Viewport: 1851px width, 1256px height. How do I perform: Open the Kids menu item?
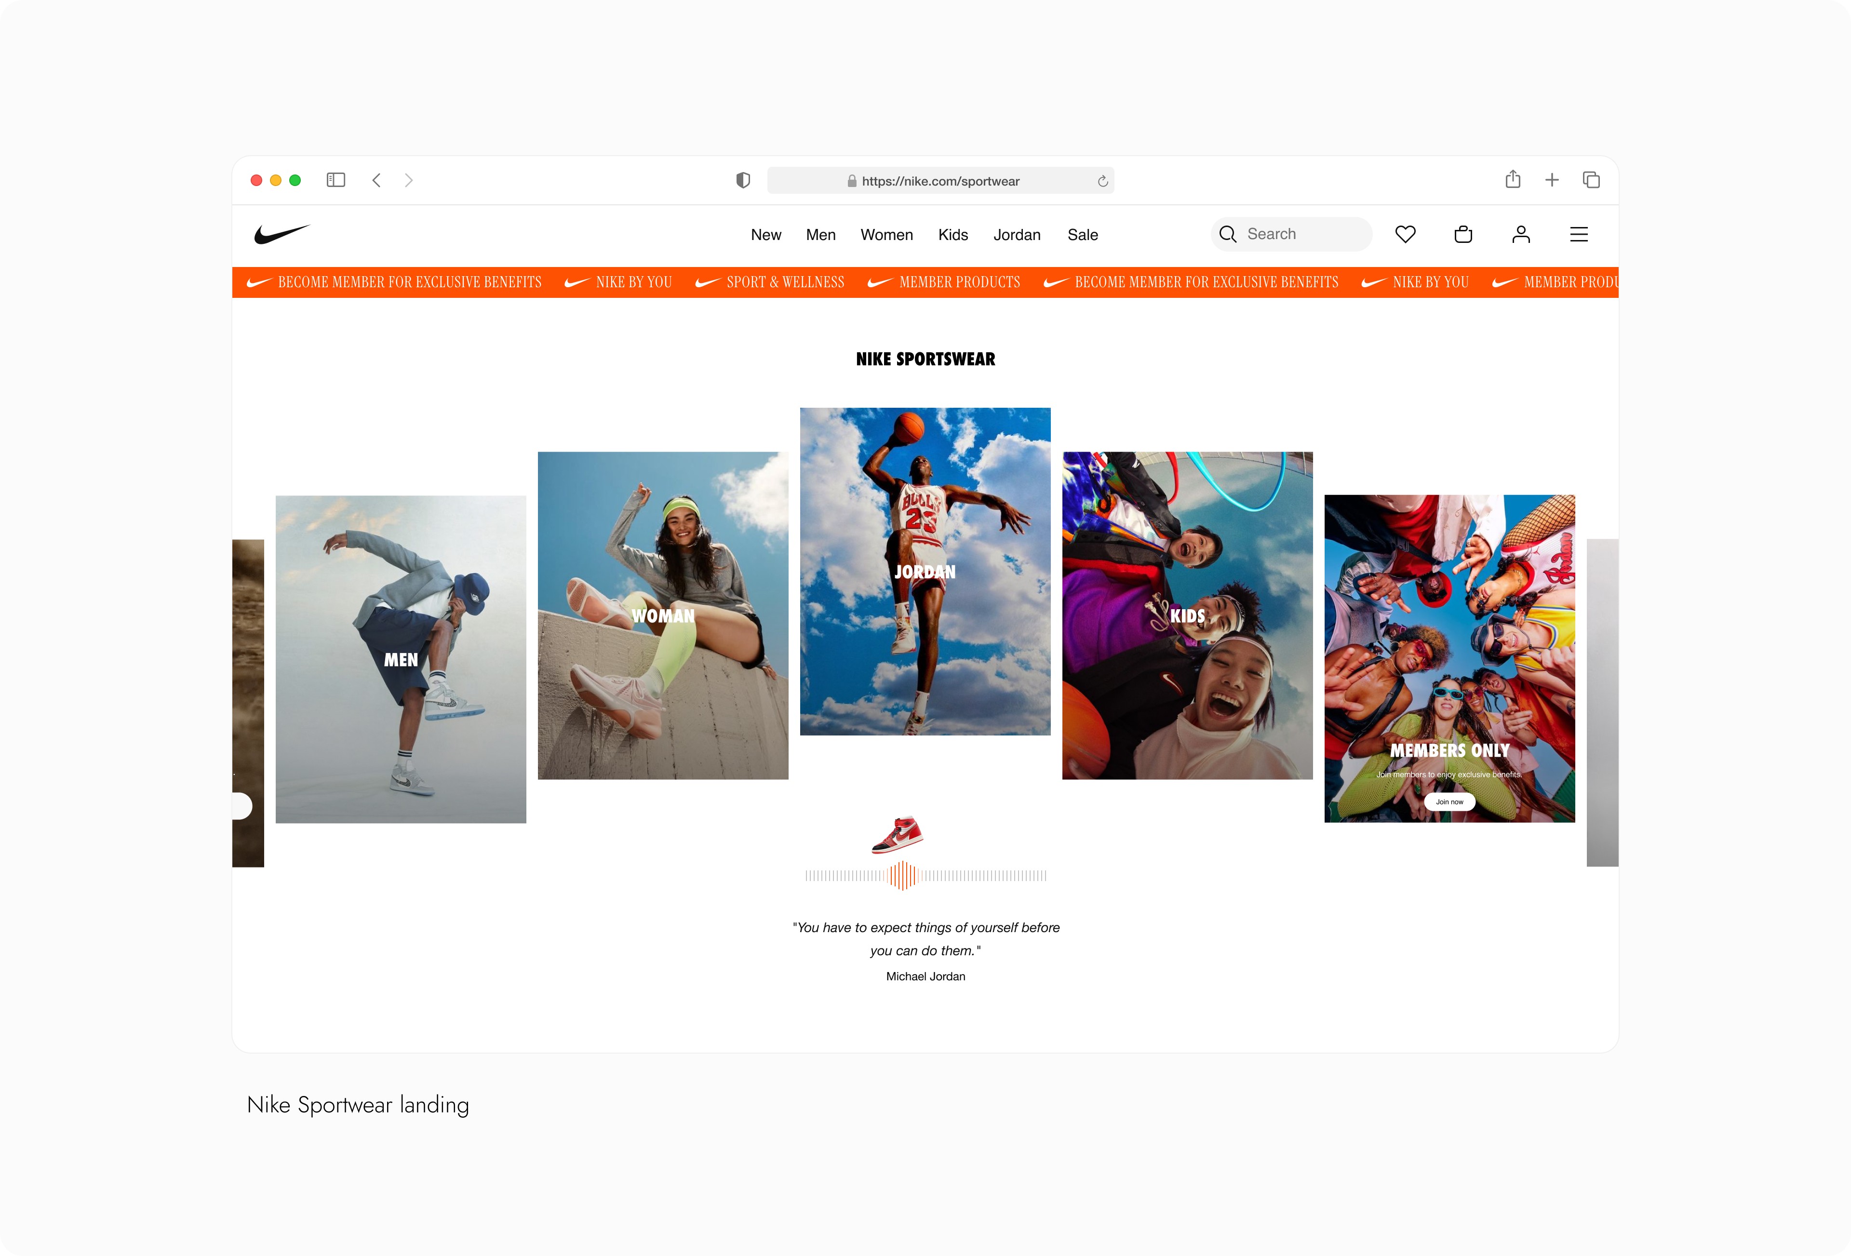click(x=953, y=235)
